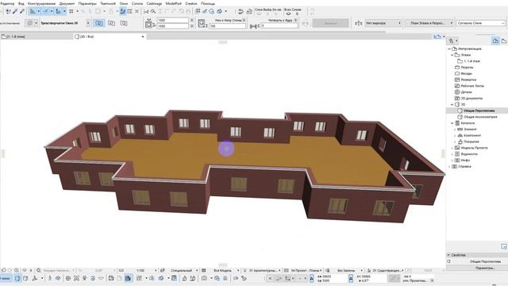The image size is (508, 286).
Task: Click the Все Слои lock icon
Action: (297, 14)
